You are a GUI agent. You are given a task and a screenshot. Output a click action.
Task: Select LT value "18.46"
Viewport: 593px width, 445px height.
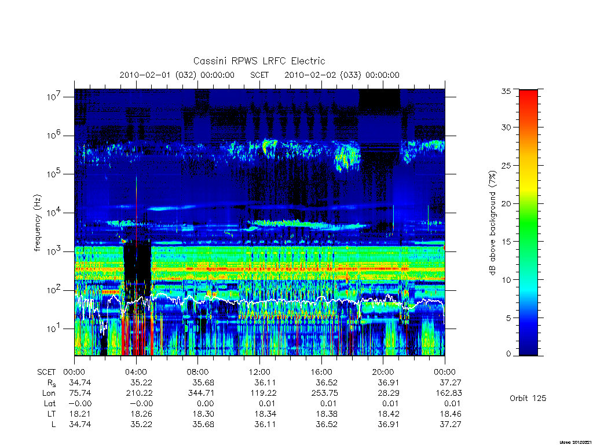451,414
